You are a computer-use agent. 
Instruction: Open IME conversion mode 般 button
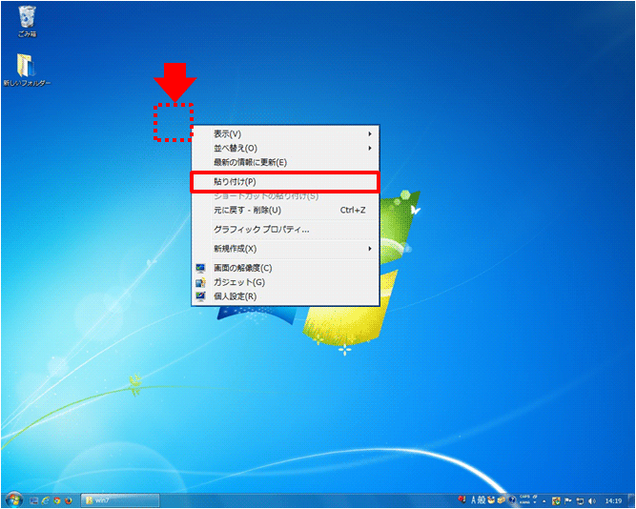click(482, 500)
